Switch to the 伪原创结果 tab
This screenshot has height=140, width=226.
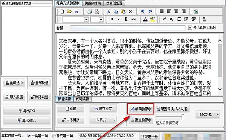93,3
